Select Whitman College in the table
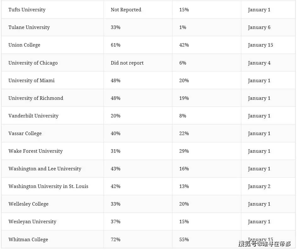The height and width of the screenshot is (250, 297). point(28,240)
